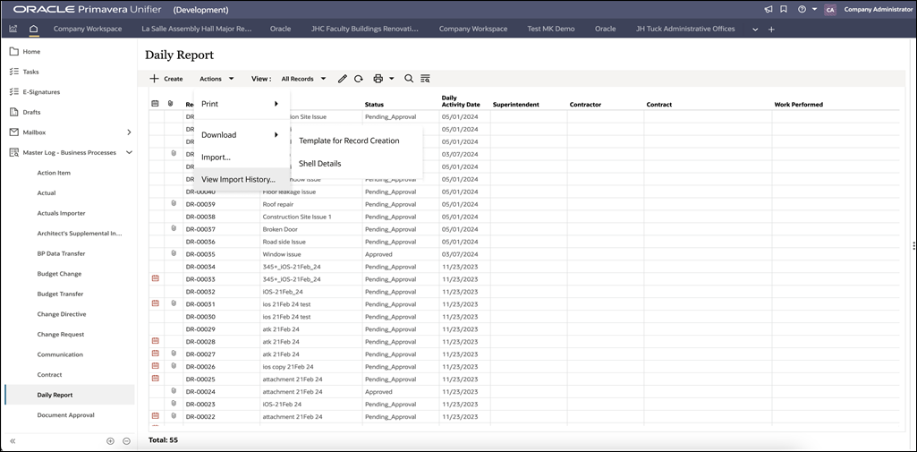Choose Shell Details from the submenu
This screenshot has width=917, height=452.
point(320,163)
